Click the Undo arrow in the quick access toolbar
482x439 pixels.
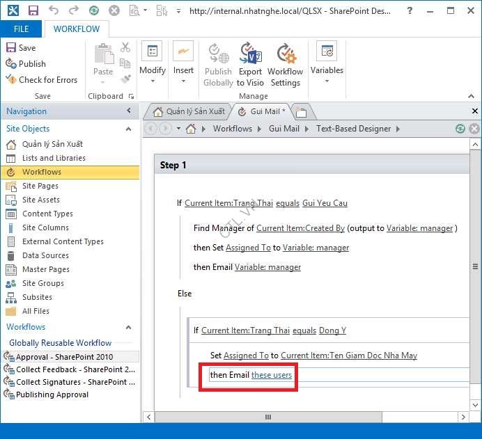[54, 10]
